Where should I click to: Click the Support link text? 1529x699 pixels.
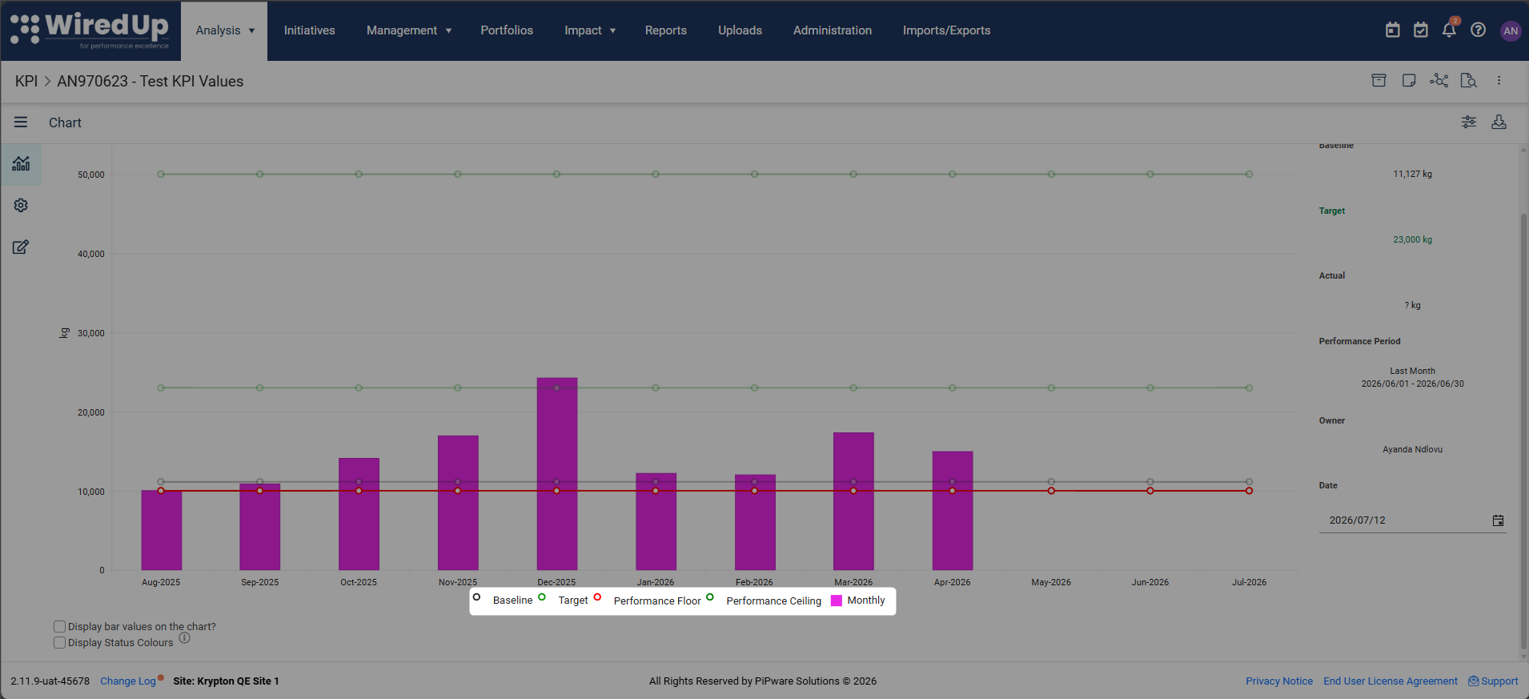[x=1499, y=681]
